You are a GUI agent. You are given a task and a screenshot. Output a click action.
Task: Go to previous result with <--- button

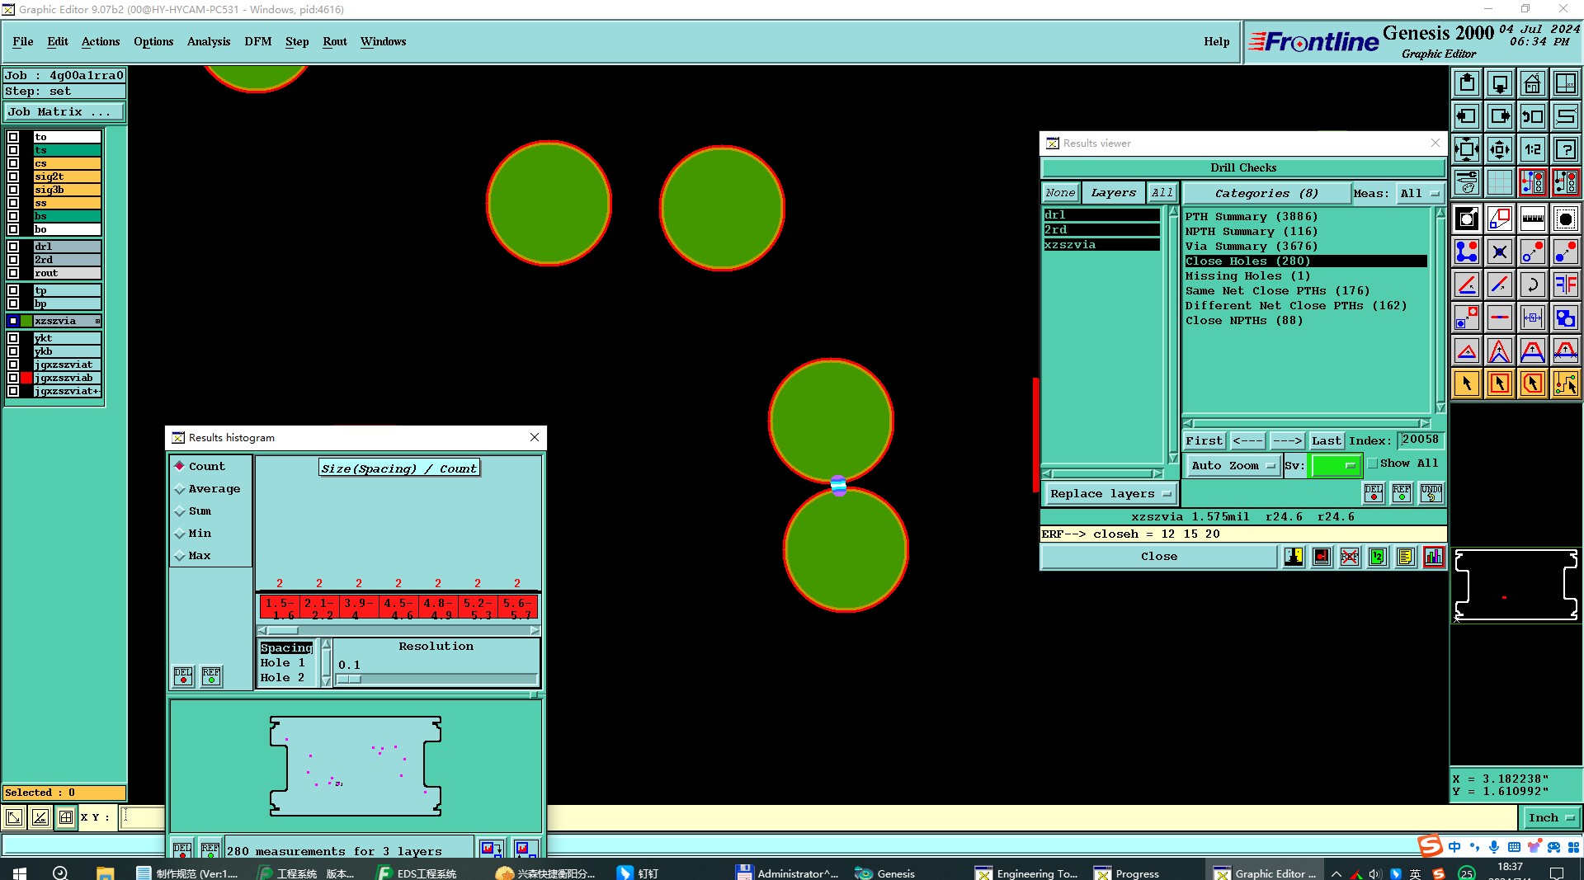1247,441
